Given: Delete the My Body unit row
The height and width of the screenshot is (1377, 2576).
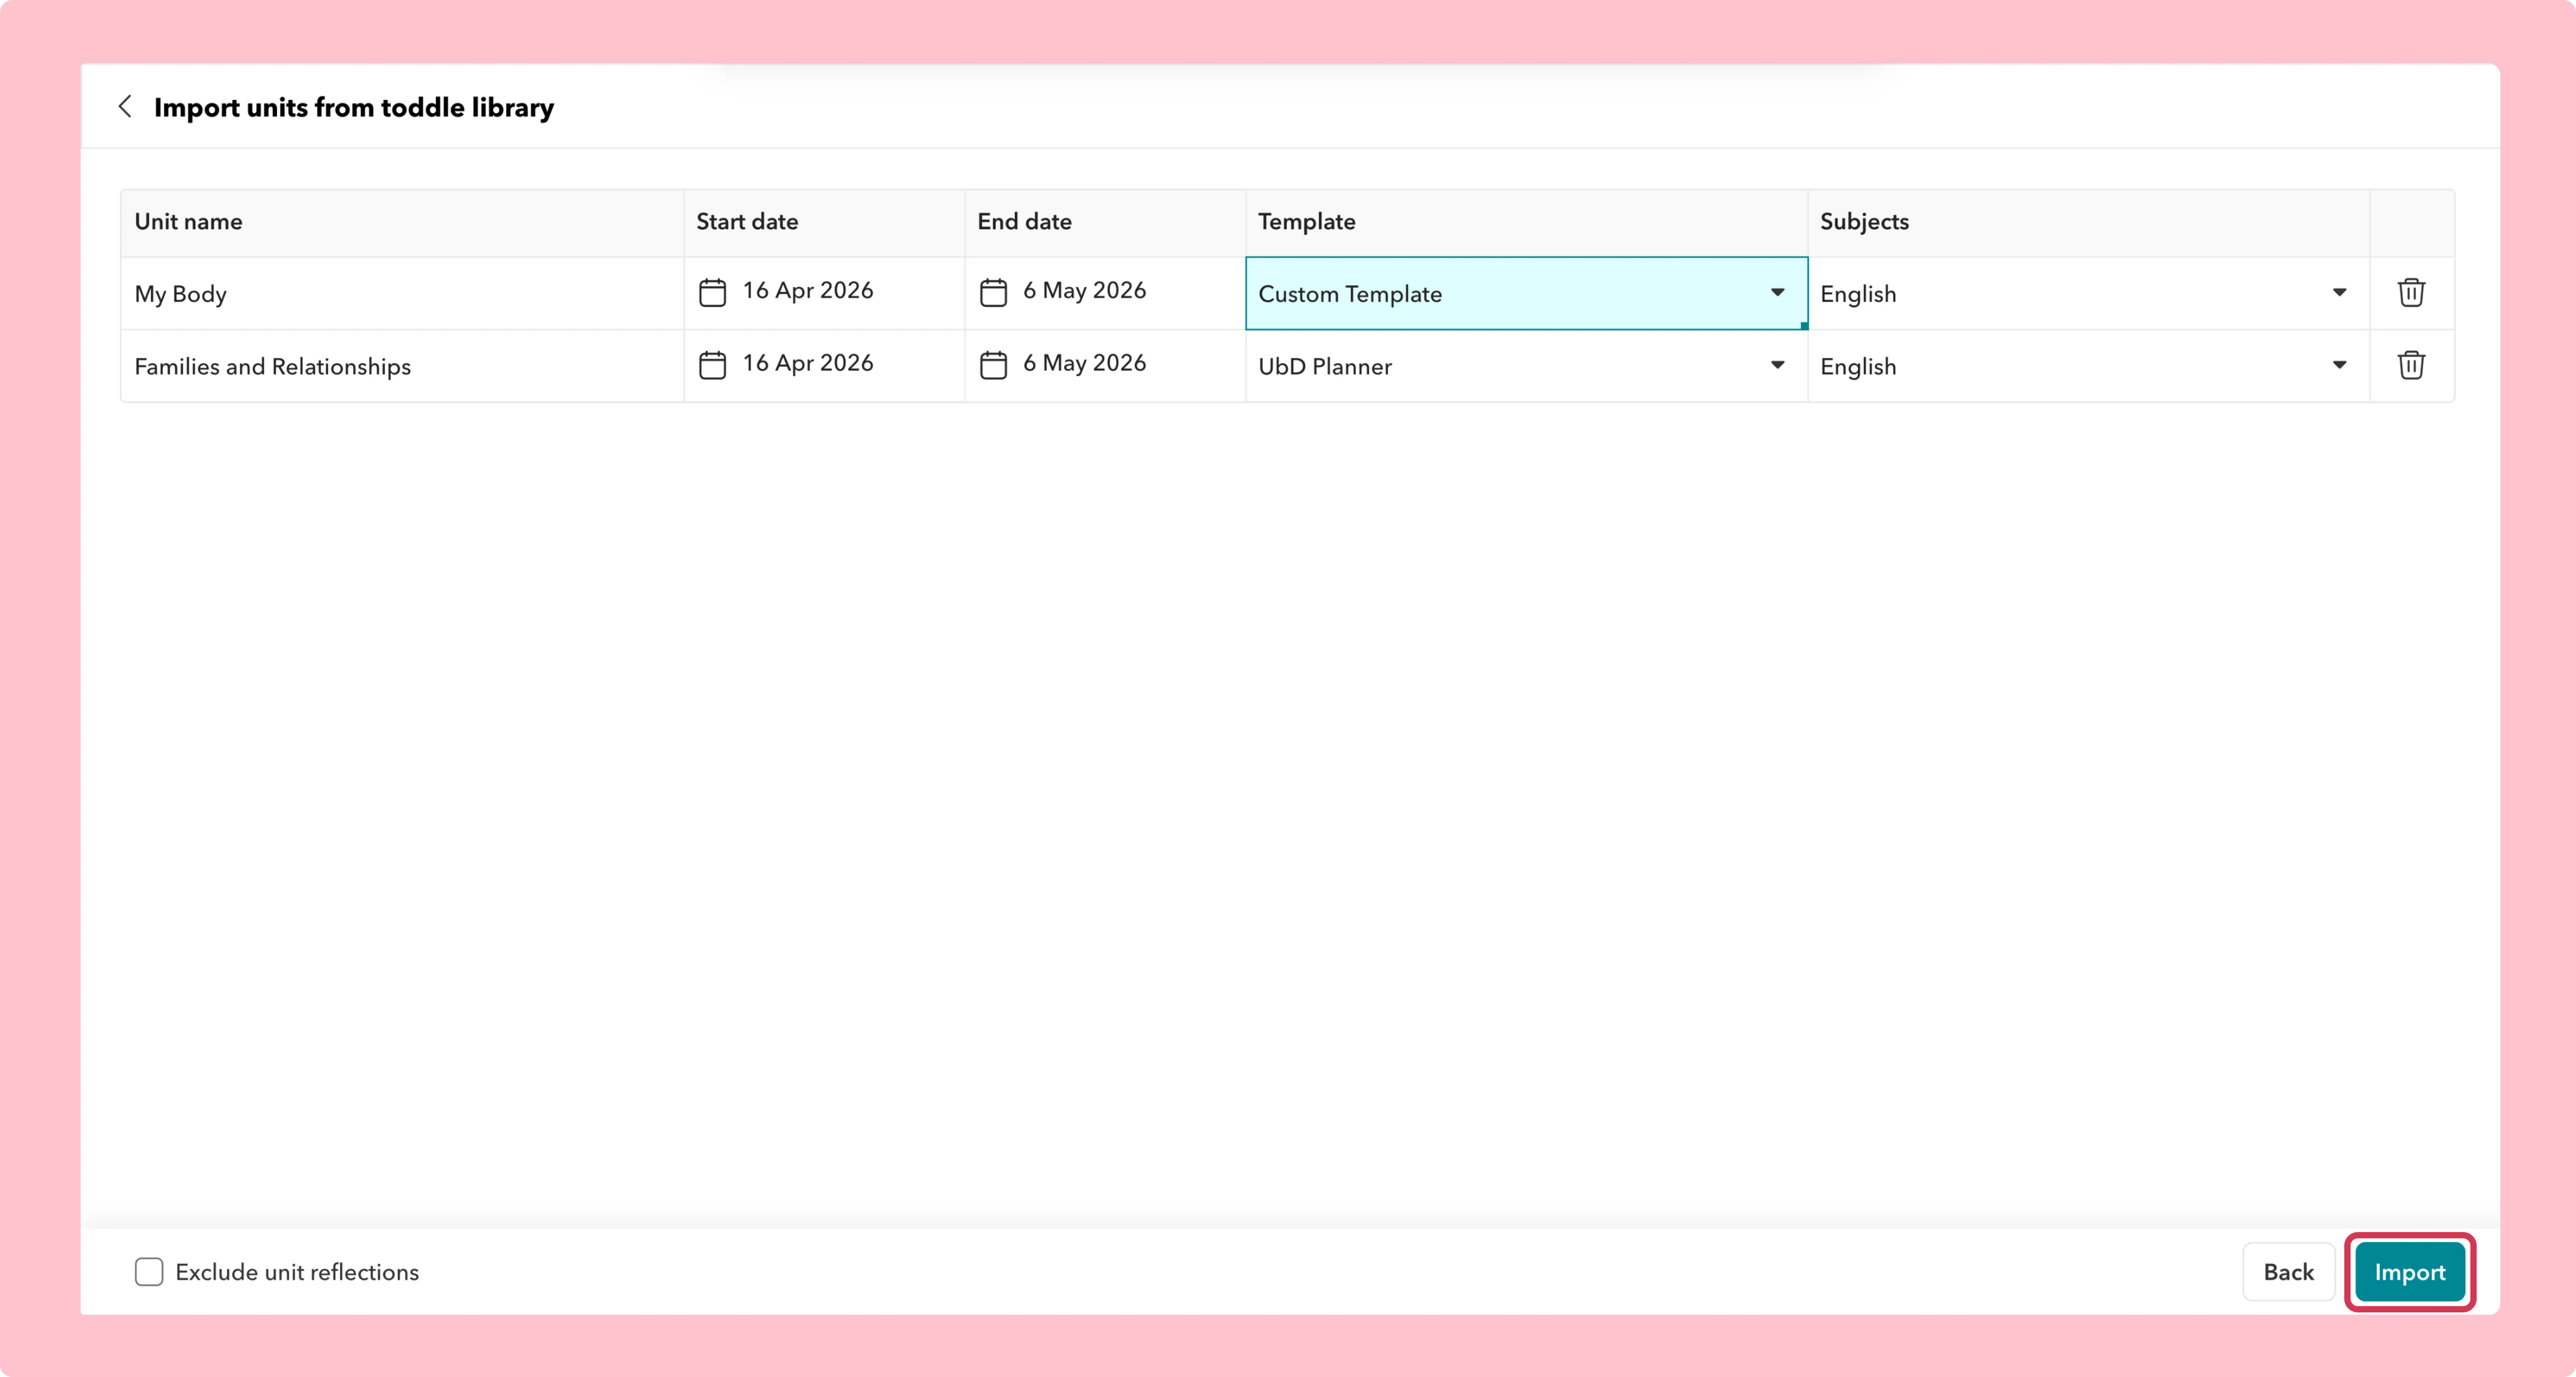Looking at the screenshot, I should click(x=2411, y=293).
